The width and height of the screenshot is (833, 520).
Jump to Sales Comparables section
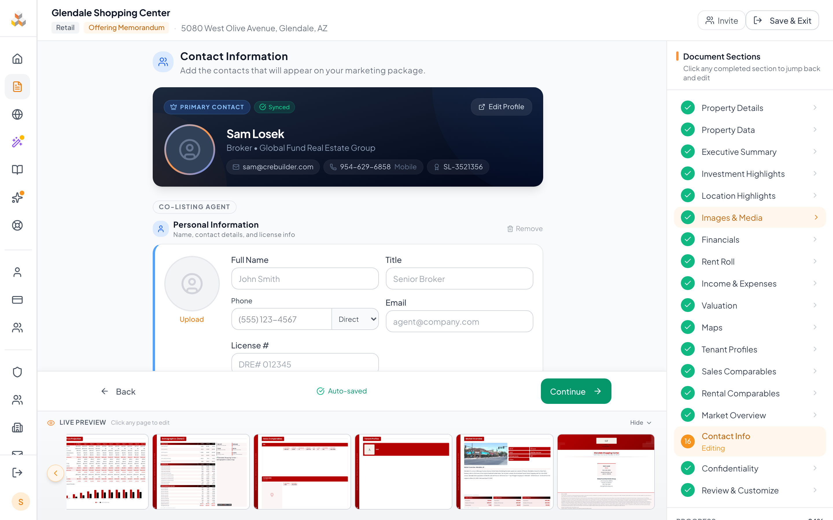(x=750, y=371)
